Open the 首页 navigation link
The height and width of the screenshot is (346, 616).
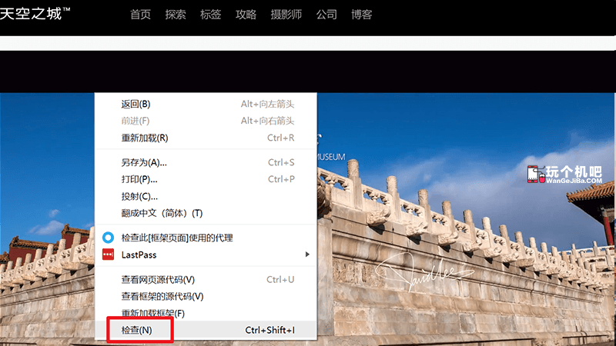[140, 14]
